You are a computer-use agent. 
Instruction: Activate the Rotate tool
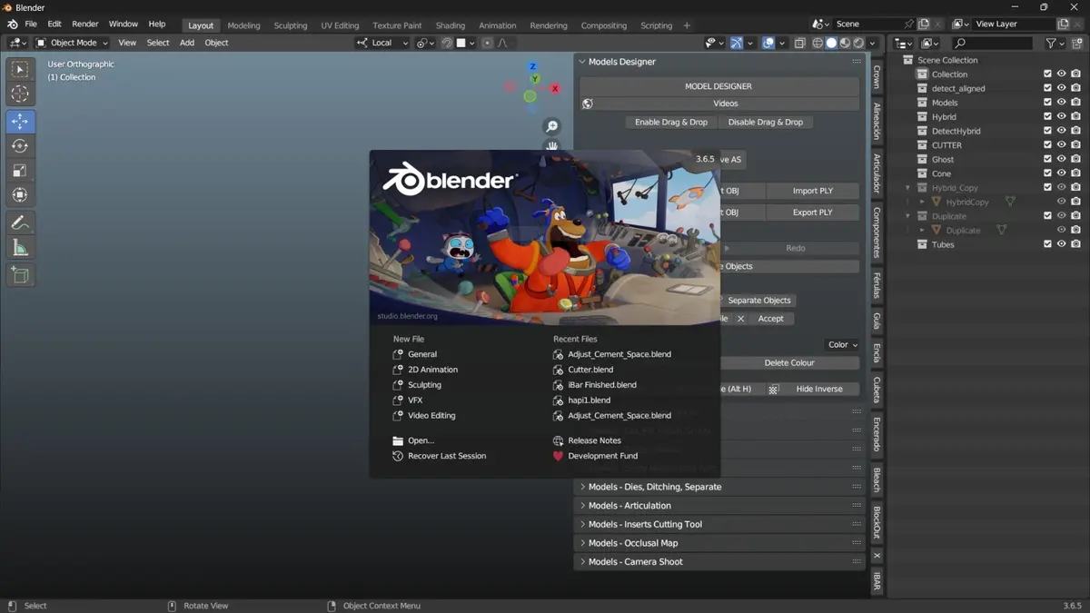pyautogui.click(x=20, y=146)
